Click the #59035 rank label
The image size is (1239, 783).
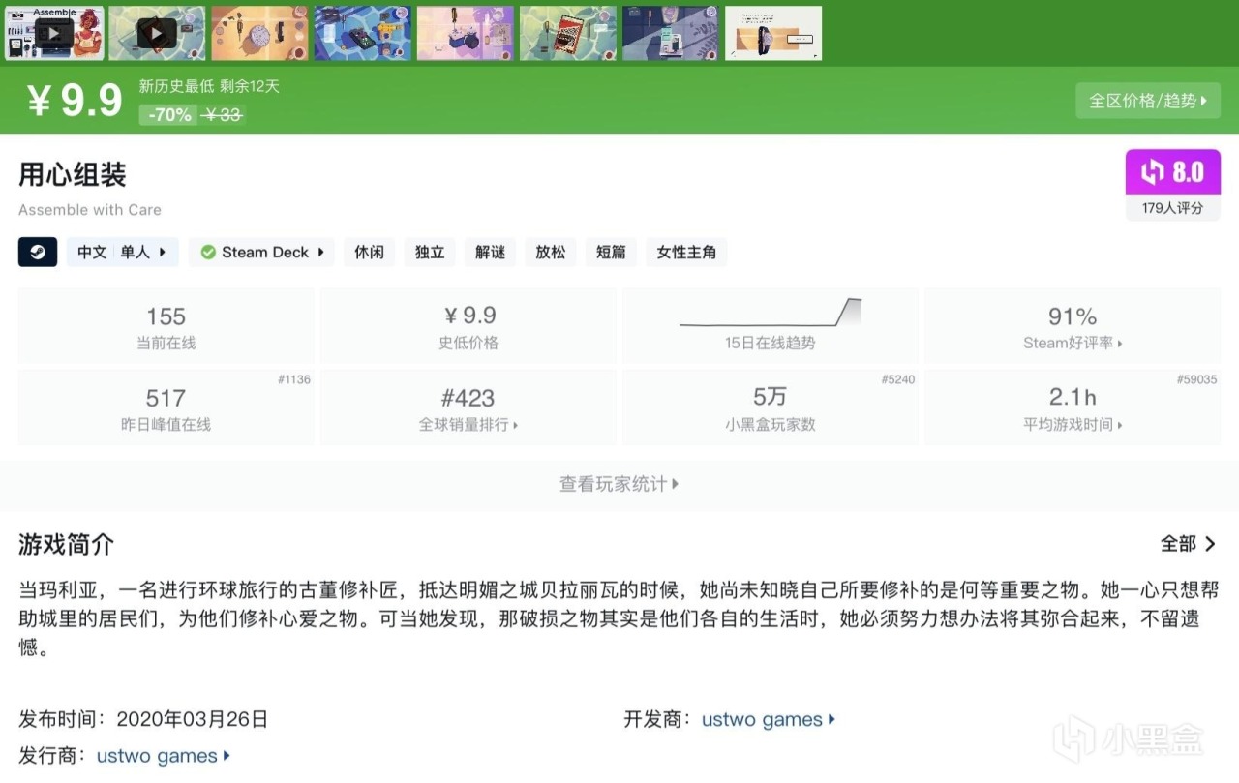pos(1197,379)
